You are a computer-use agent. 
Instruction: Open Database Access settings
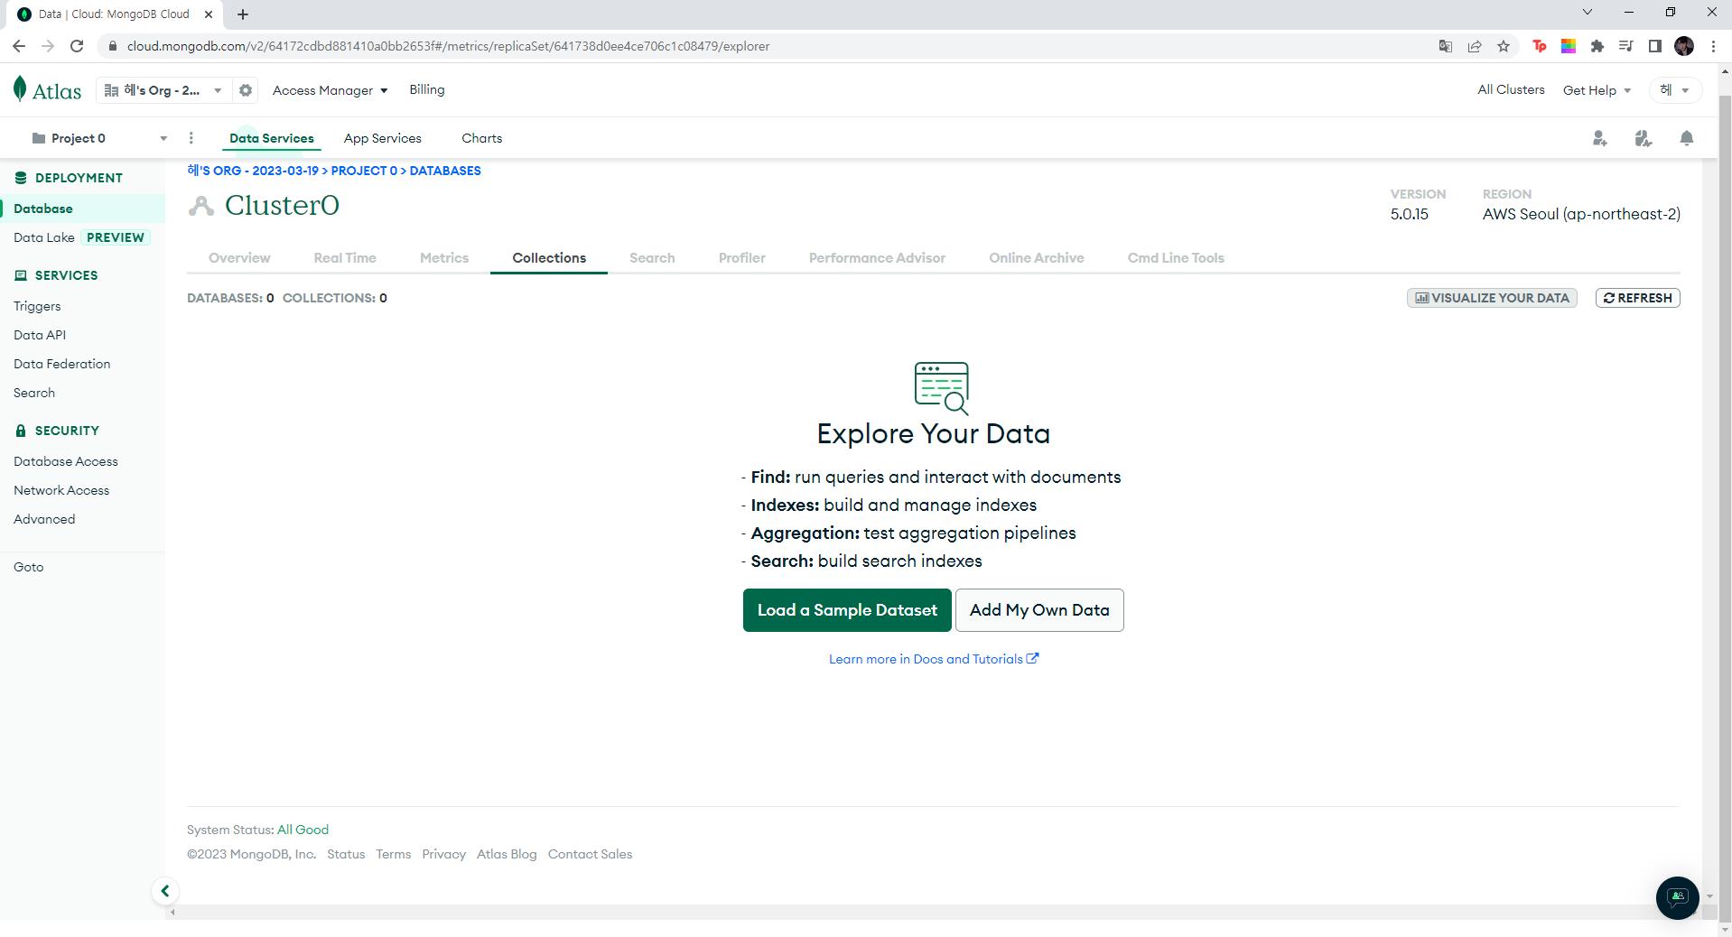pyautogui.click(x=66, y=461)
